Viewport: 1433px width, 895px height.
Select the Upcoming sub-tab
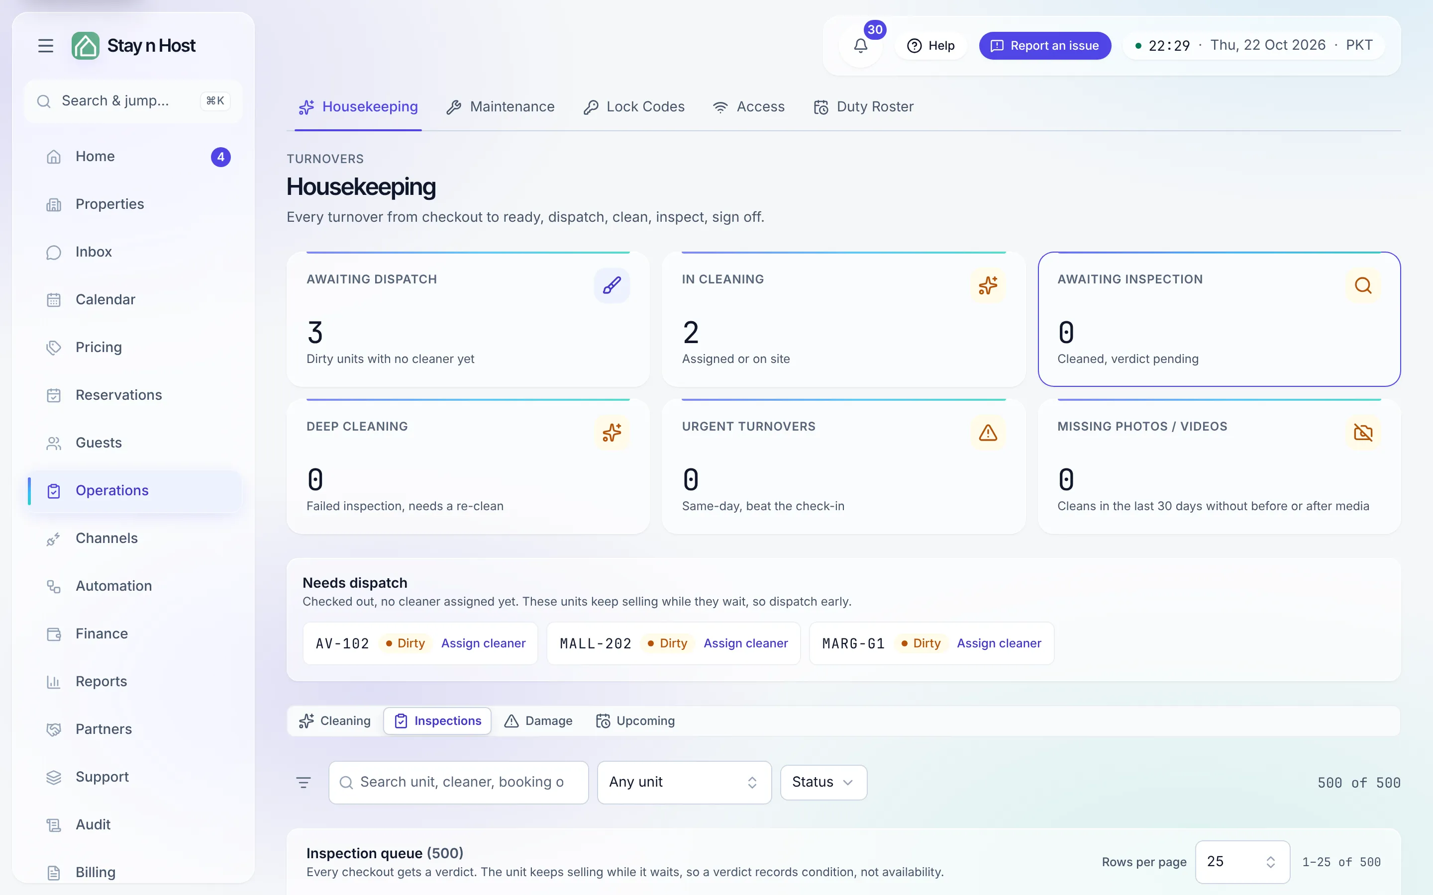point(635,721)
